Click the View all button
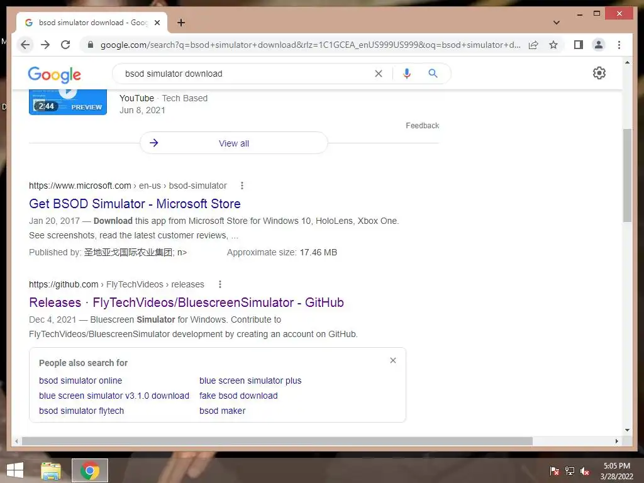The height and width of the screenshot is (483, 644). point(234,143)
